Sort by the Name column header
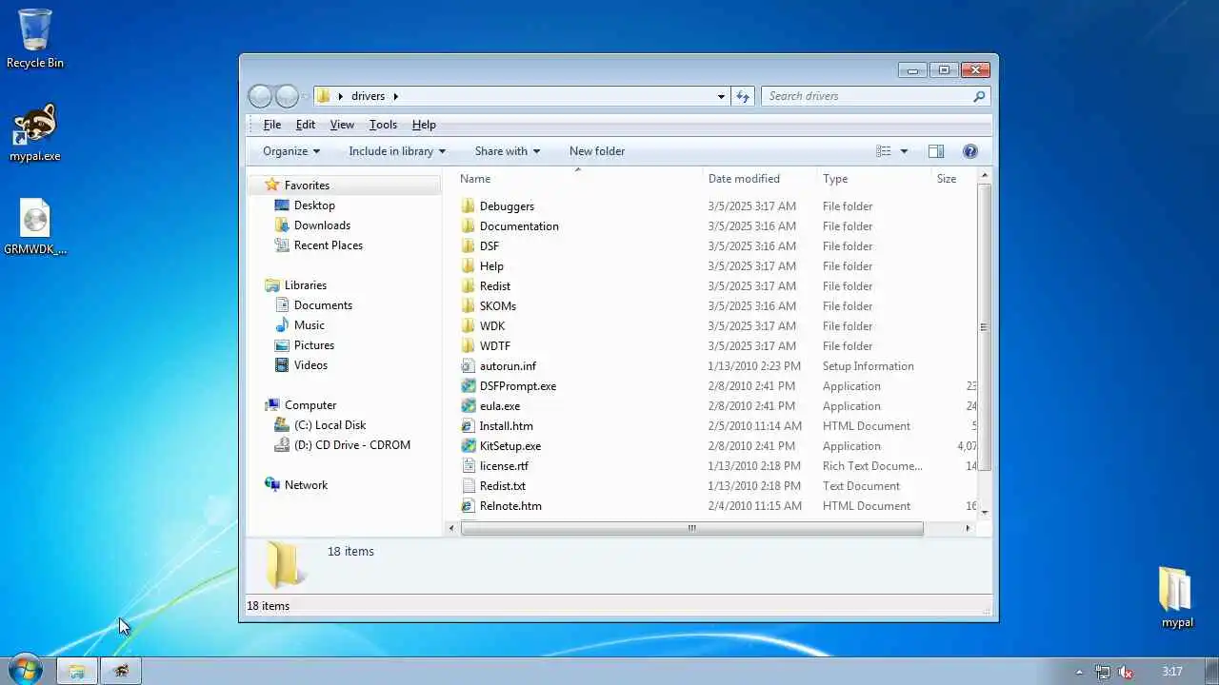This screenshot has width=1219, height=685. pyautogui.click(x=577, y=179)
